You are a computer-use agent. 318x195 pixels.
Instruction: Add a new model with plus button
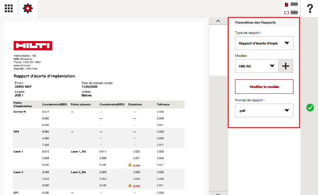[286, 66]
